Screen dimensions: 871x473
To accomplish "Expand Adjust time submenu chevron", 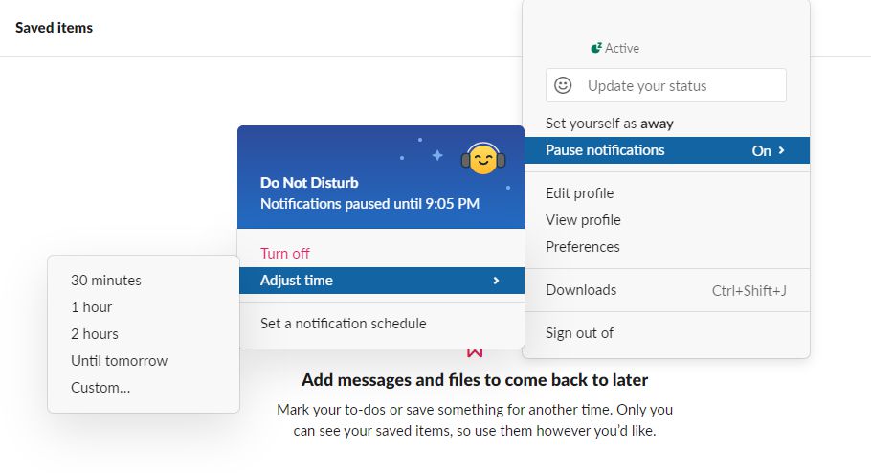I will (496, 281).
